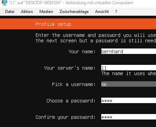Image resolution: width=156 pixels, height=127 pixels.
Task: Click the orange Profile setup header
Action: tap(78, 24)
